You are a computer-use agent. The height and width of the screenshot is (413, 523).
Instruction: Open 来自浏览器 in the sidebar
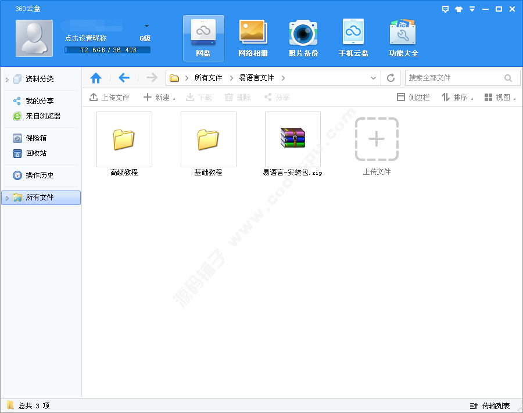(x=44, y=116)
